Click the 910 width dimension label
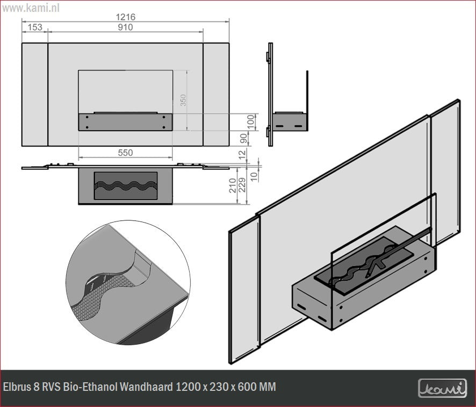This screenshot has height=407, width=476. [125, 27]
